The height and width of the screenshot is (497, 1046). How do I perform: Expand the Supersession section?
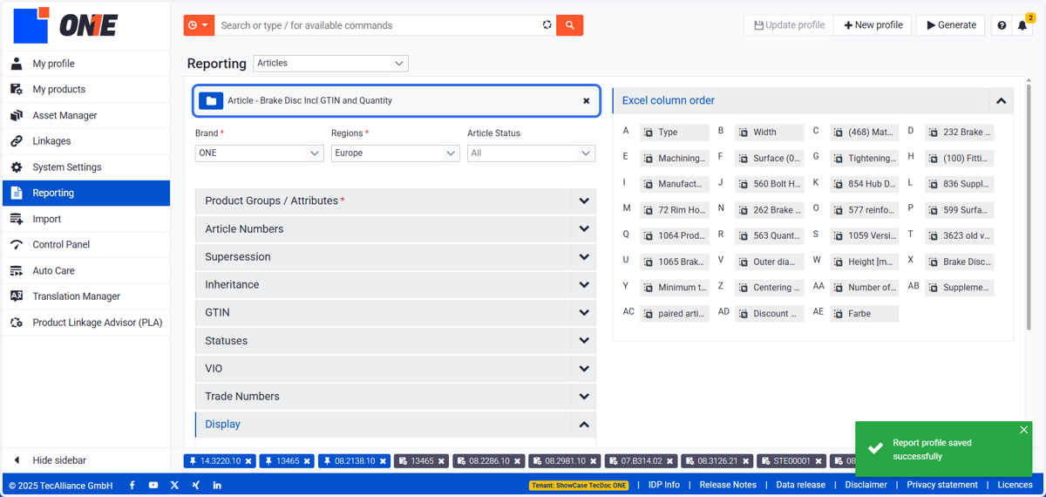396,256
